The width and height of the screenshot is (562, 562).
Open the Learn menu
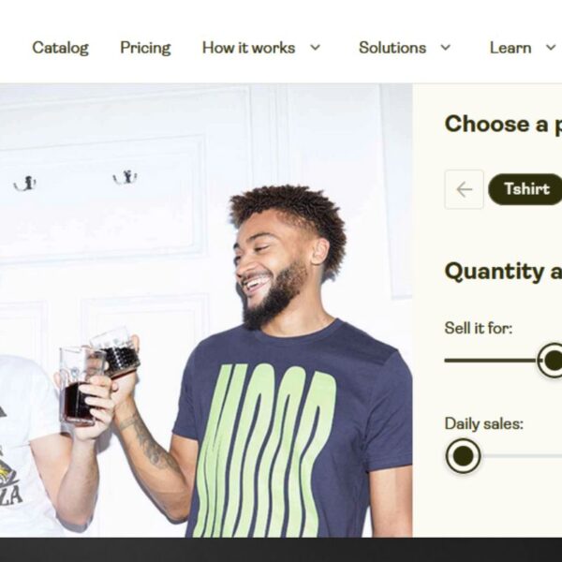click(510, 48)
